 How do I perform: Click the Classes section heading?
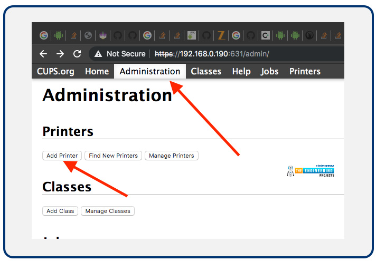(x=67, y=187)
